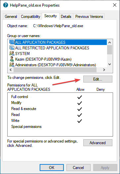This screenshot has width=120, height=174.
Task: Click the Edit... permissions button
Action: (98, 79)
